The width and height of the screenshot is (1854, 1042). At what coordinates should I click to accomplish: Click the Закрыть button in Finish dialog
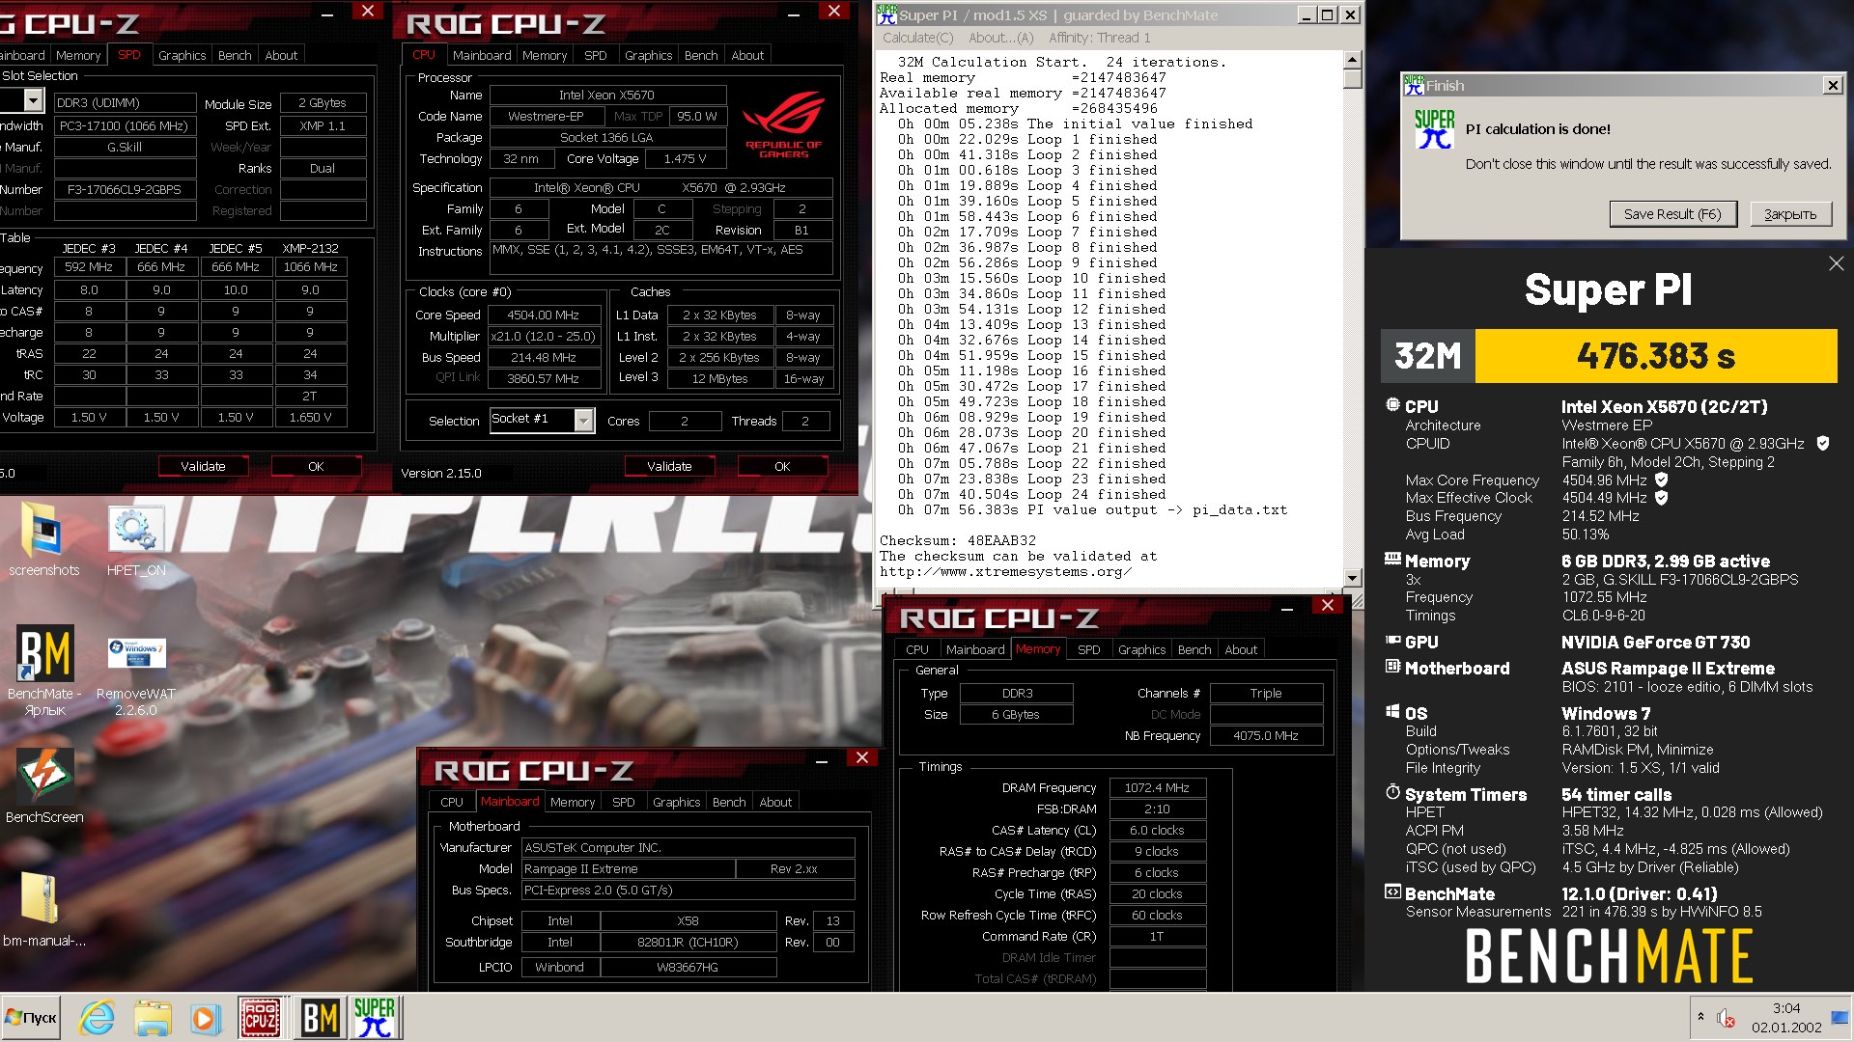1790,213
